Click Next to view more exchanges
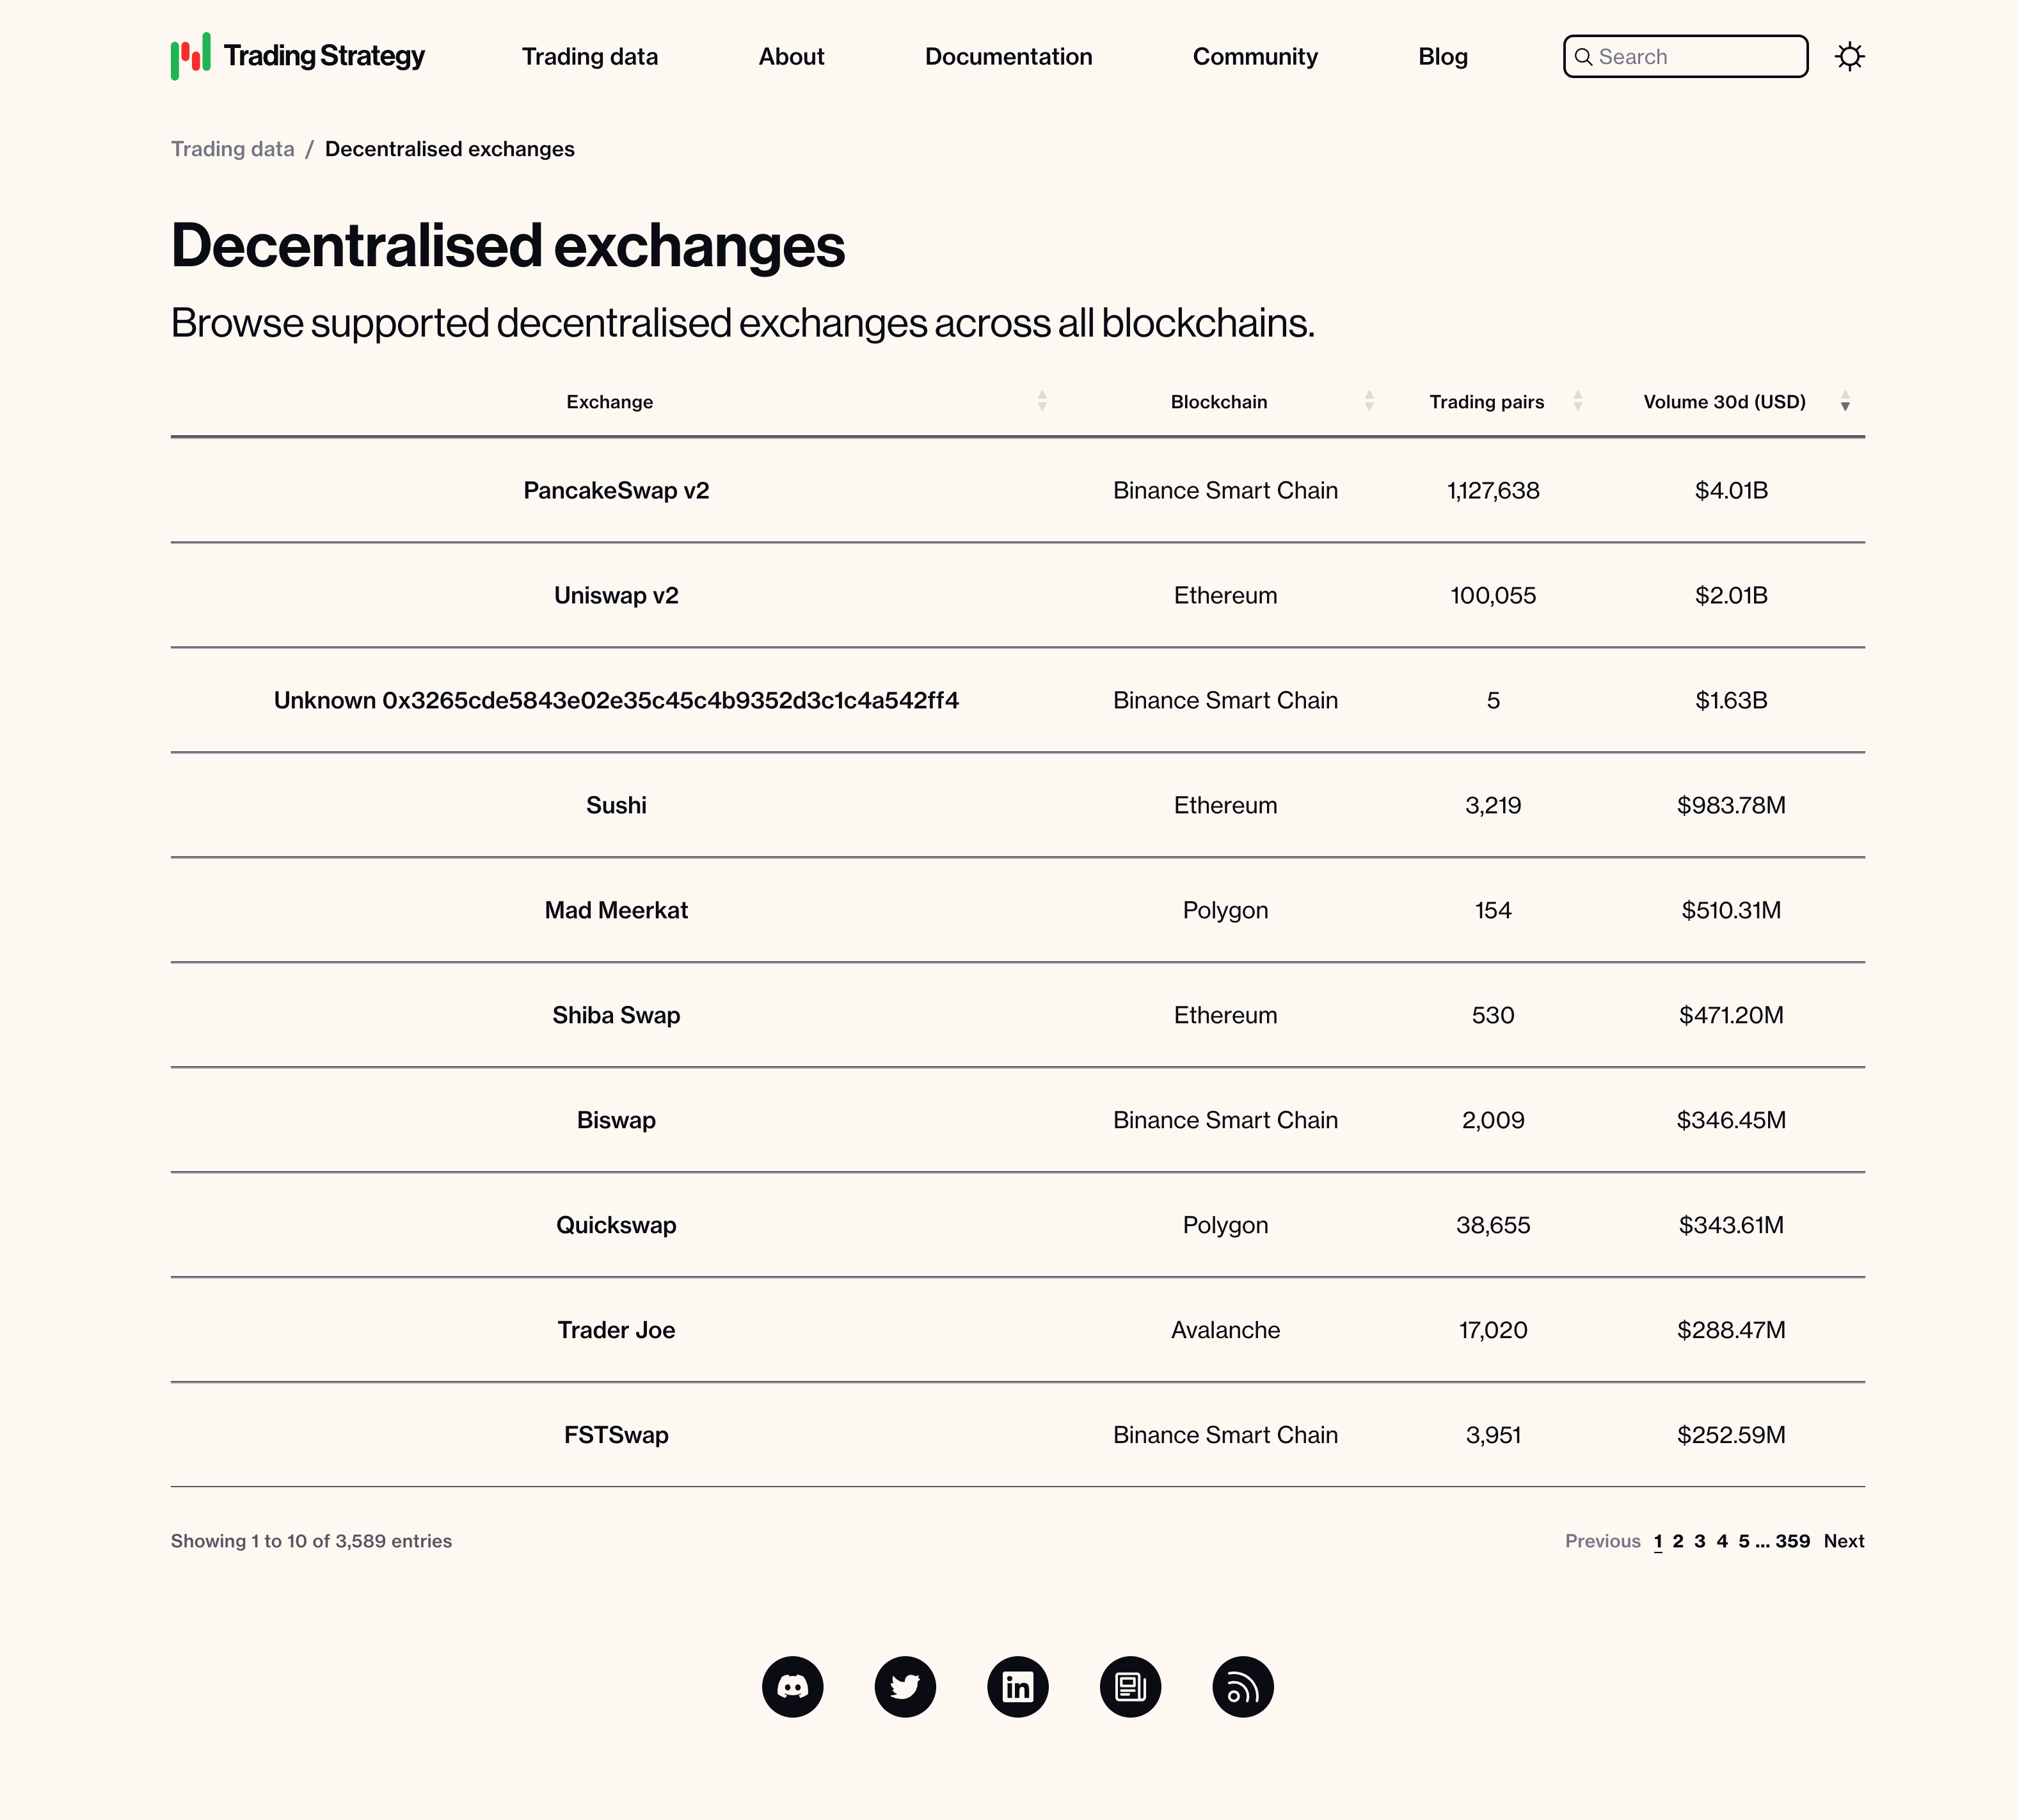This screenshot has width=2017, height=1820. coord(1844,1541)
